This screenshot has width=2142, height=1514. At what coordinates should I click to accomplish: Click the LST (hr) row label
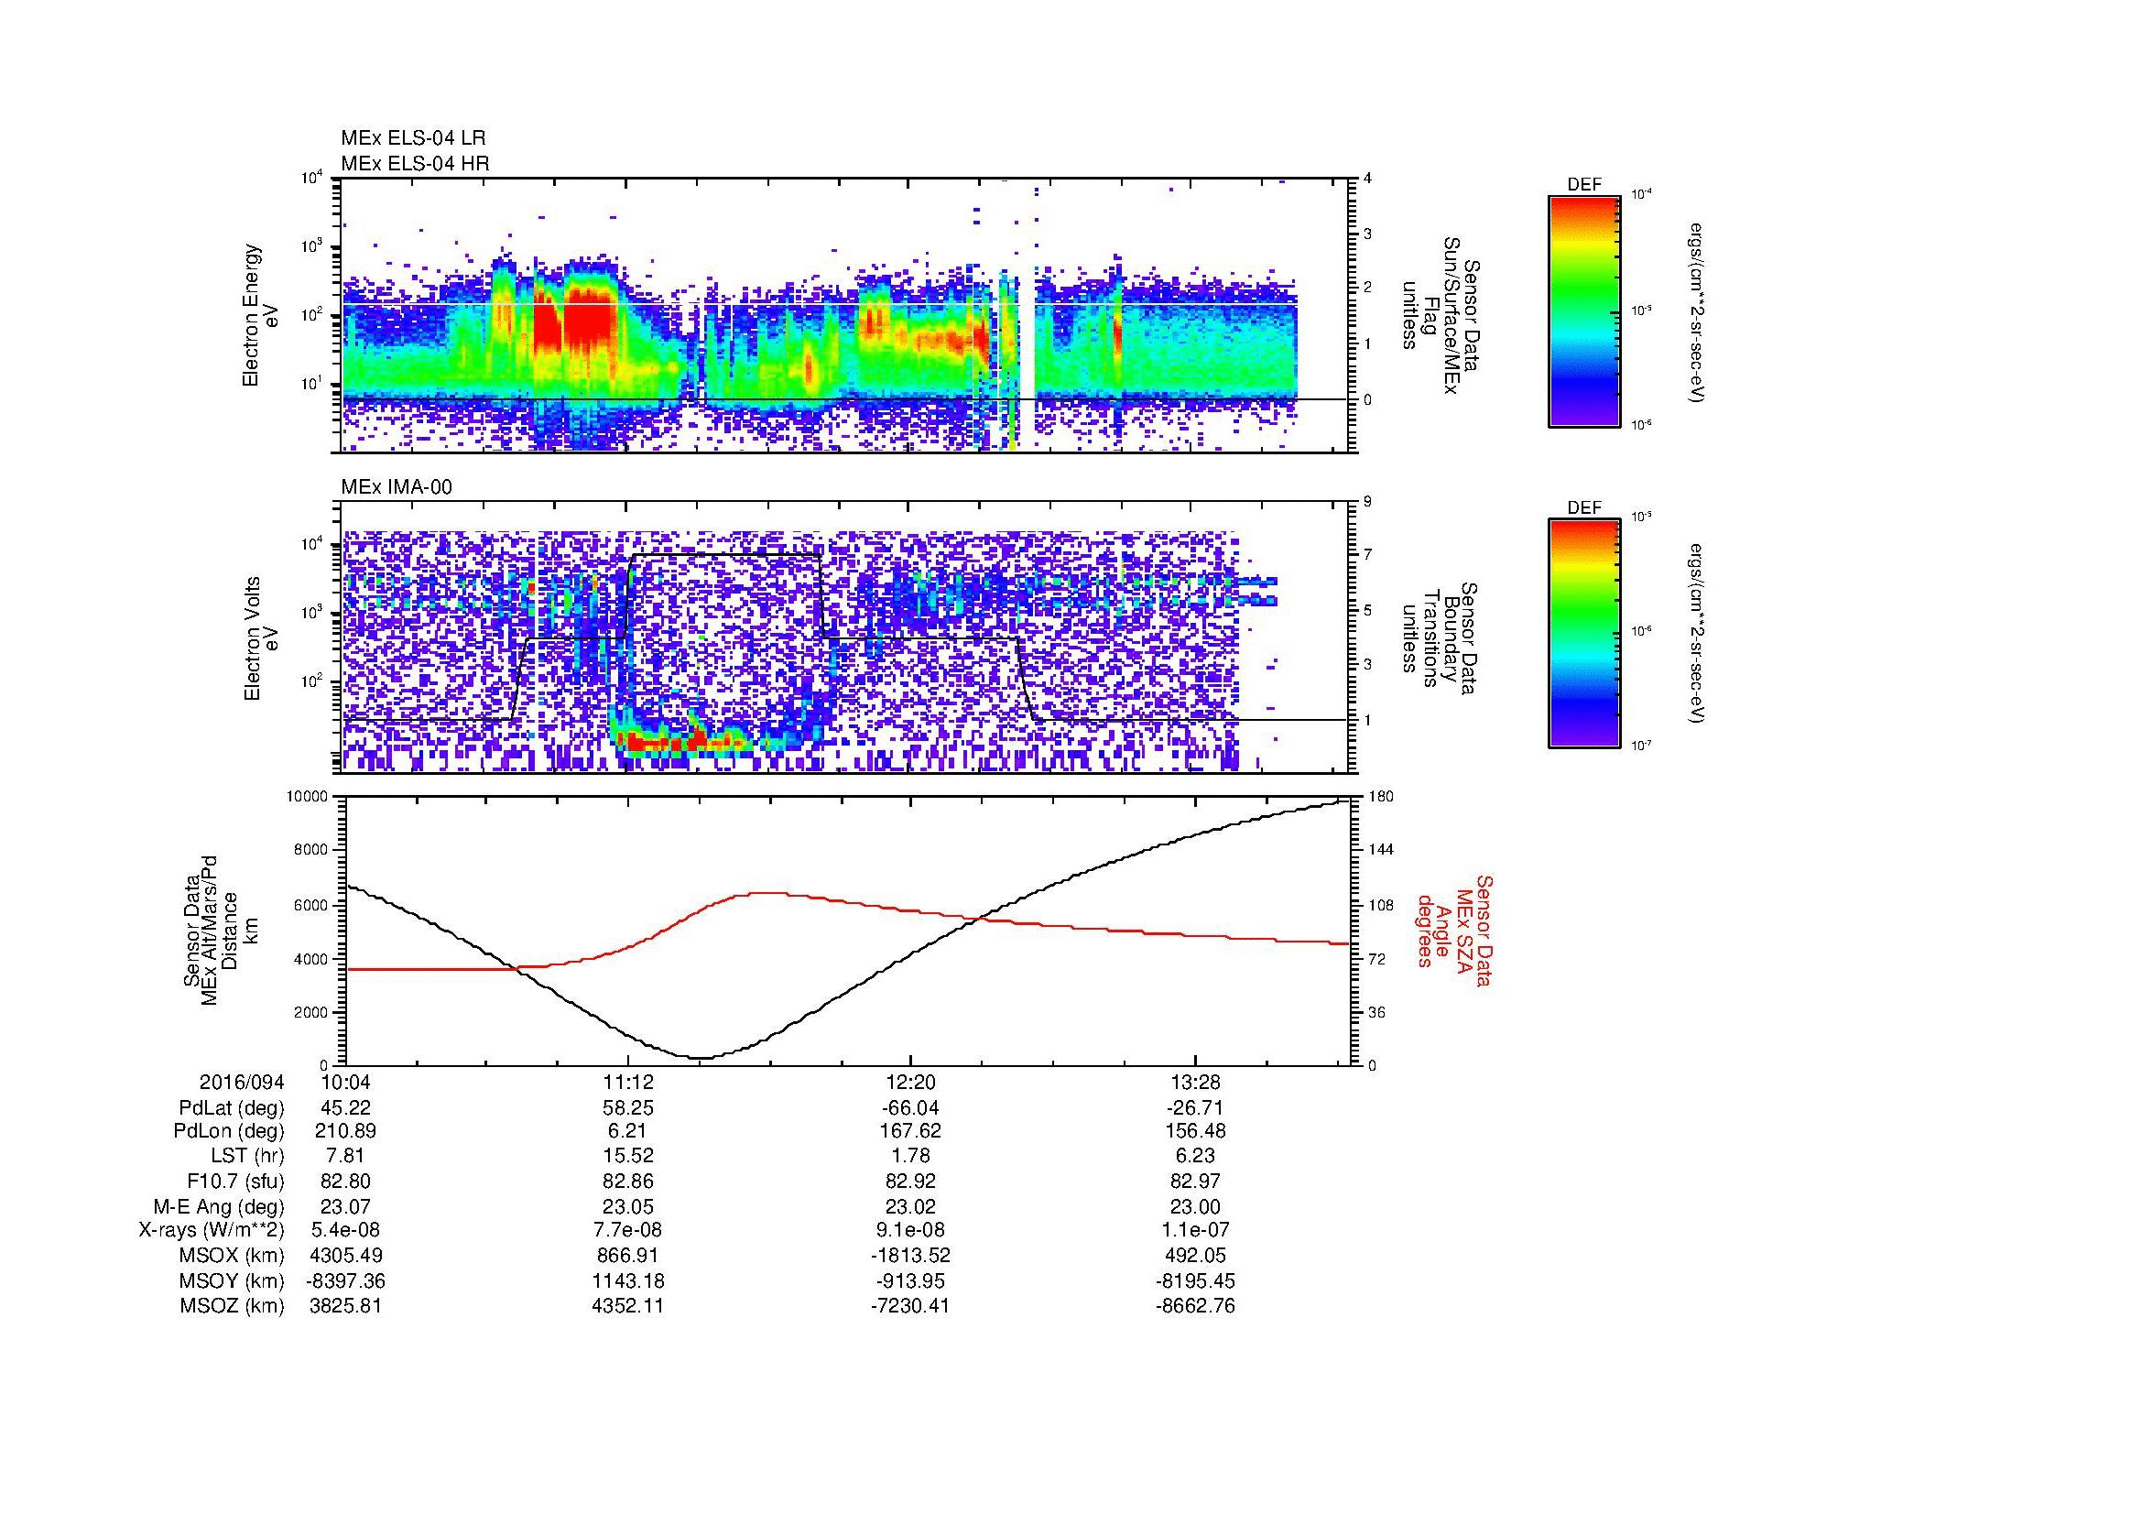tap(248, 1157)
